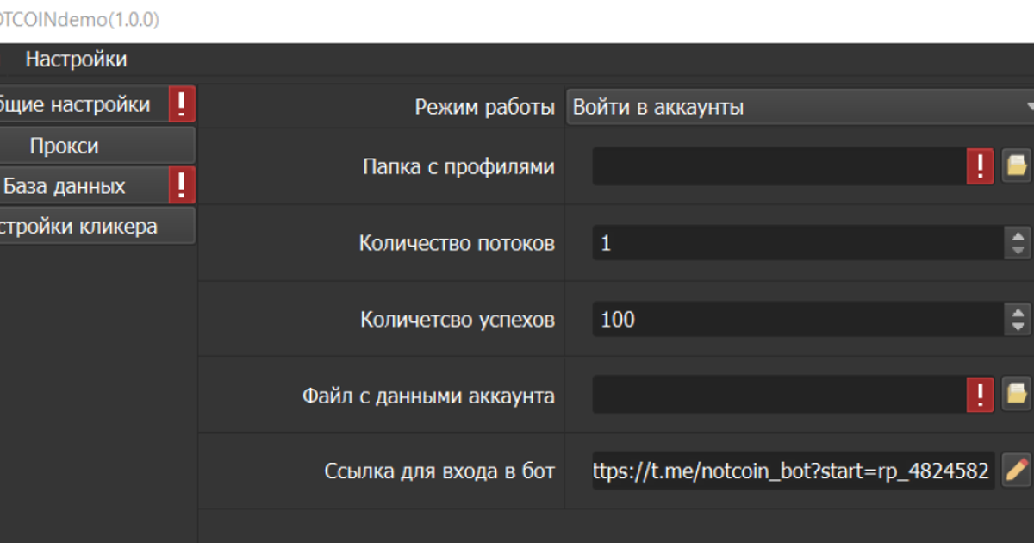
Task: Click the pencil icon beside the bot link
Action: point(1018,470)
